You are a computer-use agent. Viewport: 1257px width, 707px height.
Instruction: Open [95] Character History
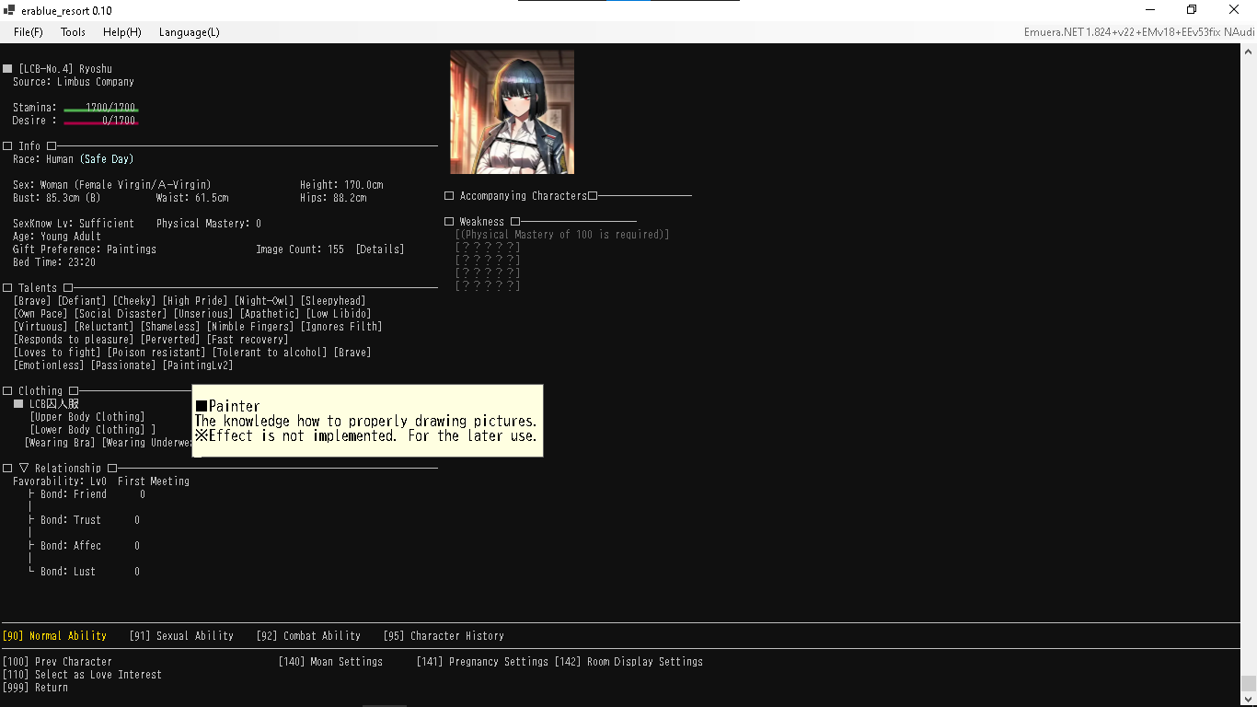444,636
